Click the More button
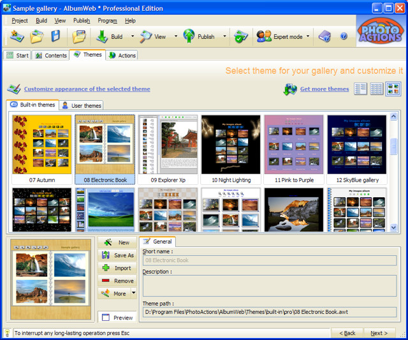 (114, 293)
